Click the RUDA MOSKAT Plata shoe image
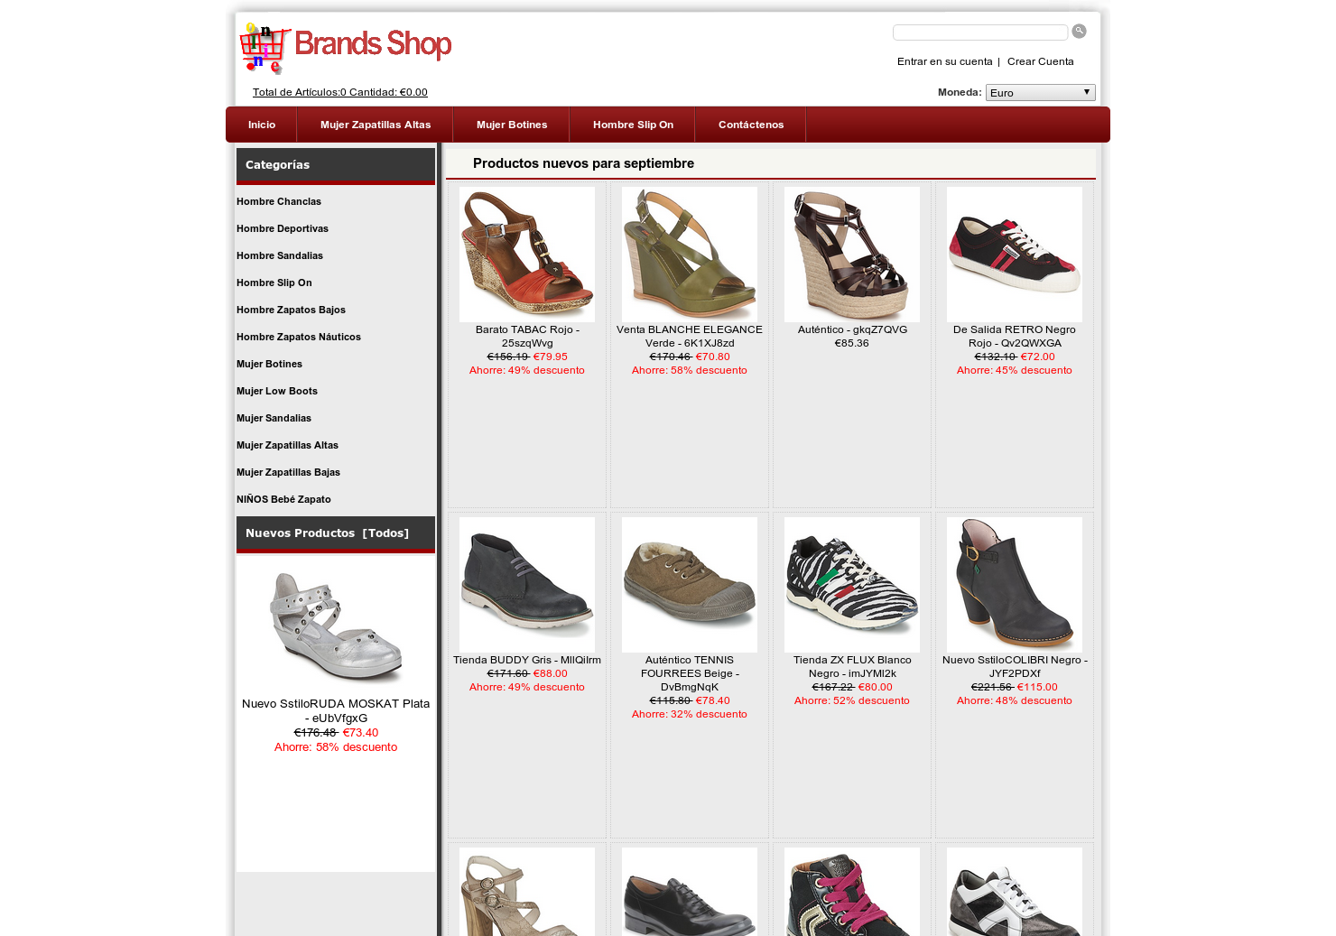The image size is (1336, 936). coord(336,626)
